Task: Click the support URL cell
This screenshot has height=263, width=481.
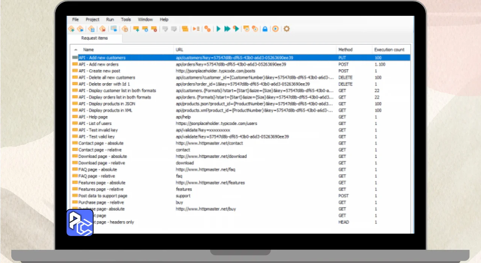Action: [x=183, y=196]
